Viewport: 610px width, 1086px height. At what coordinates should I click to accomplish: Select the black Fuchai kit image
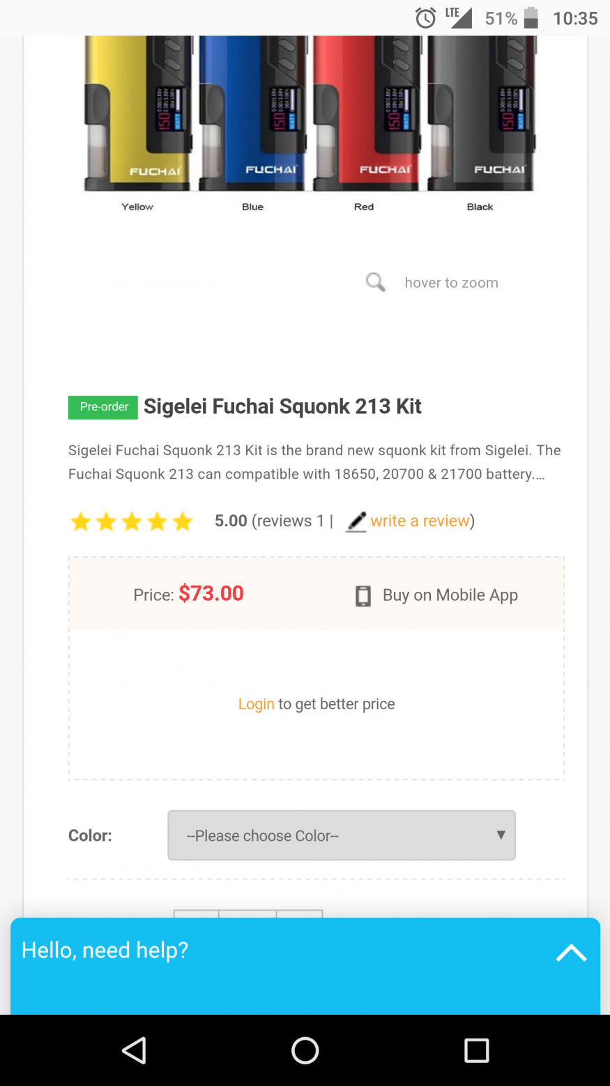(481, 115)
